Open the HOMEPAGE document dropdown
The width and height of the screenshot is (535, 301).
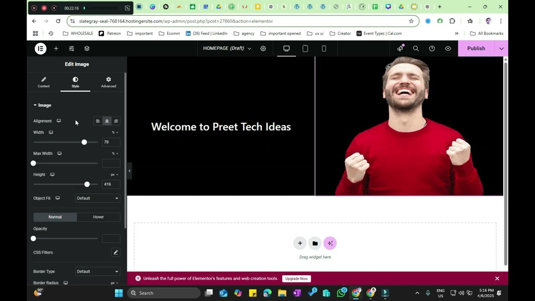pyautogui.click(x=227, y=48)
